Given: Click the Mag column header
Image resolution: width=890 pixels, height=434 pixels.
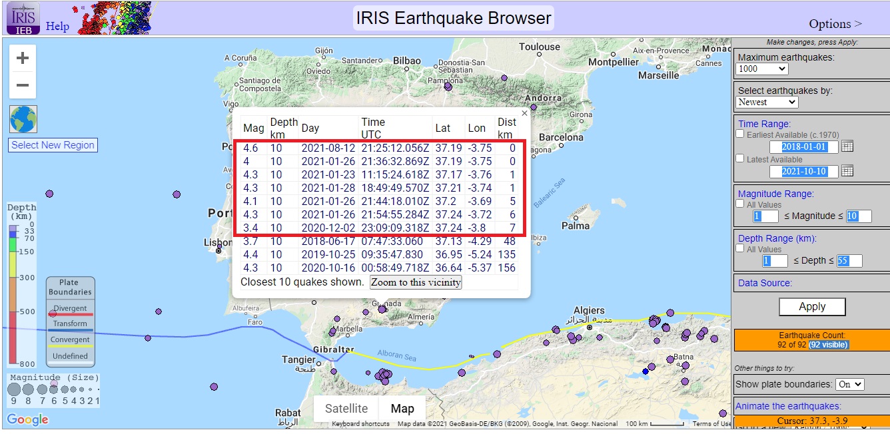Looking at the screenshot, I should (254, 128).
